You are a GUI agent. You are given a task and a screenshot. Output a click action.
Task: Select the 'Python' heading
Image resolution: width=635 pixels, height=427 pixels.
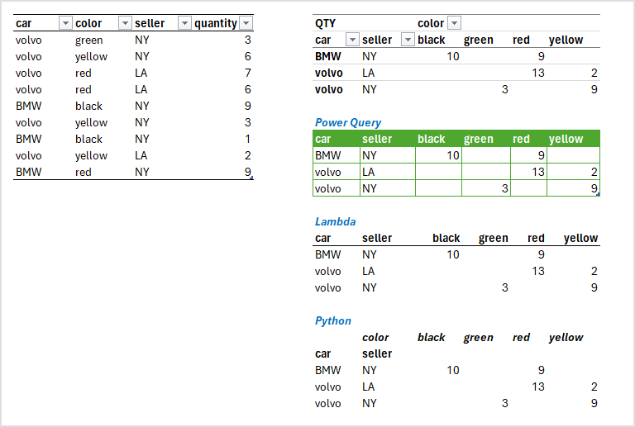(x=333, y=320)
